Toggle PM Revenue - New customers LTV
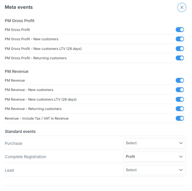 point(180,99)
